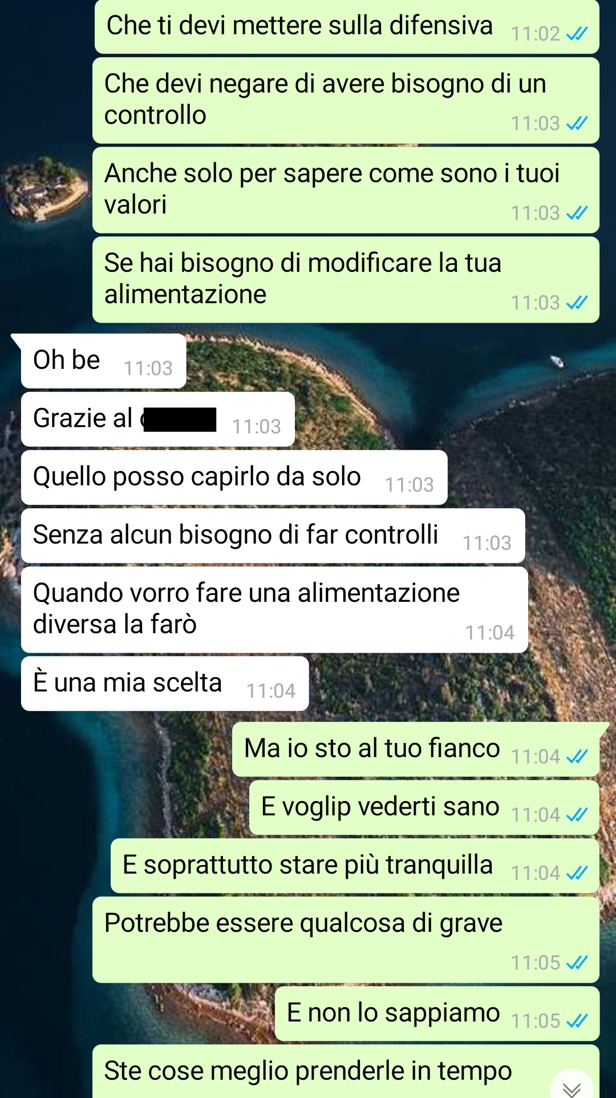
Task: Tap message 'Che devi negare di avere bisogno'
Action: coord(346,100)
